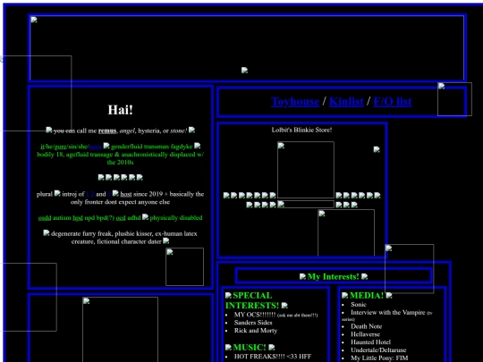The image size is (483, 362).
Task: Click broken image after 'MUSIC!' heading
Action: coord(271,347)
